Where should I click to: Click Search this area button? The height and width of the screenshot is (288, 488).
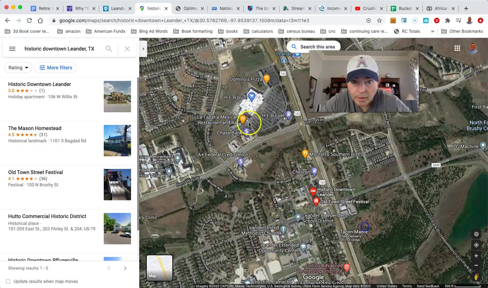pyautogui.click(x=313, y=47)
